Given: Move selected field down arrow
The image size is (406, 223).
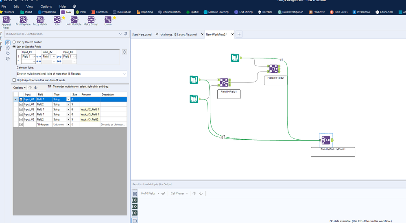Looking at the screenshot, I should [36, 88].
